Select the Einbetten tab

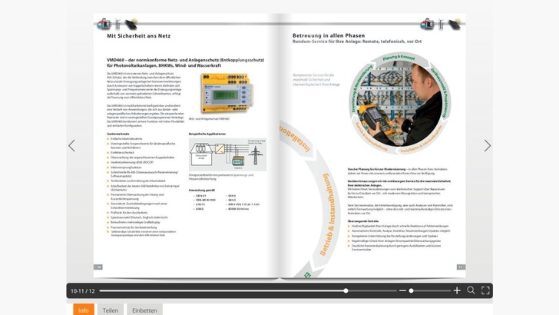tap(144, 310)
